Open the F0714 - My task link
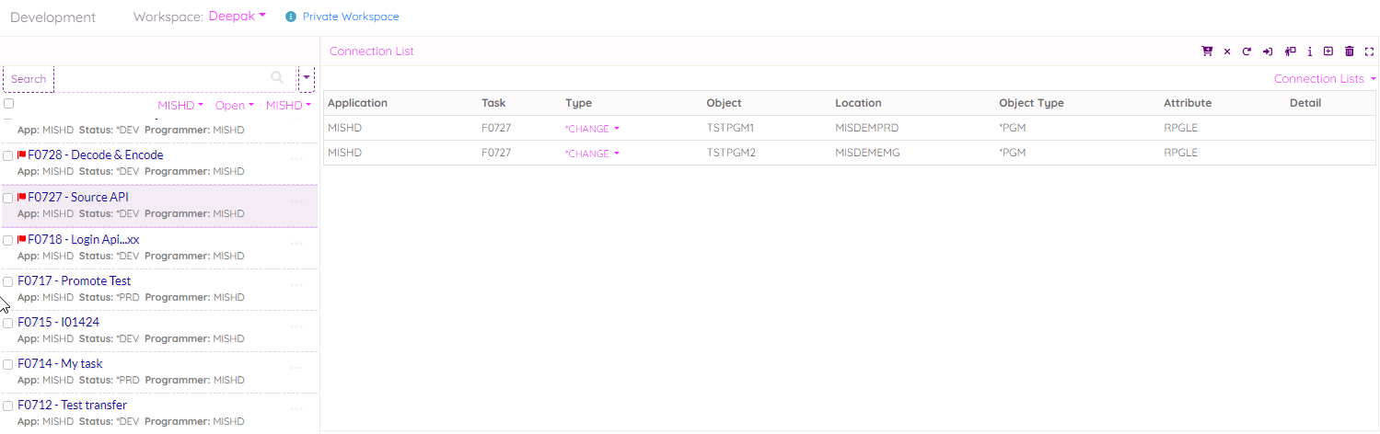Image resolution: width=1380 pixels, height=434 pixels. (x=60, y=364)
